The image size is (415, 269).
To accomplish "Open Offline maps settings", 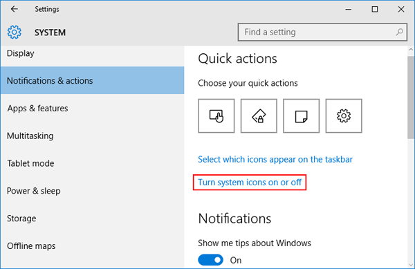I will coord(92,245).
